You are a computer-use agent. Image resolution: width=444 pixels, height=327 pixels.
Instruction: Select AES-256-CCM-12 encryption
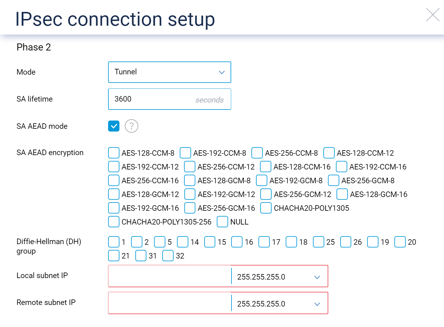click(x=190, y=166)
